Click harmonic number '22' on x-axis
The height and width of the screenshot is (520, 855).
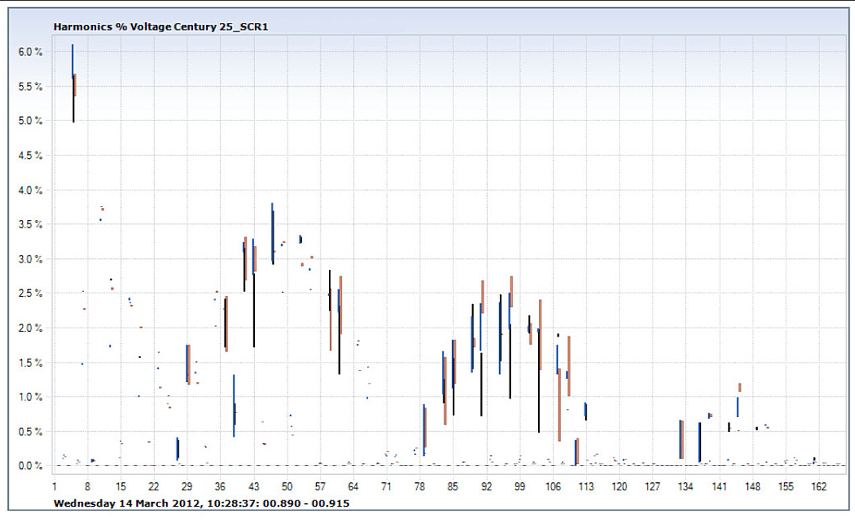(x=154, y=486)
